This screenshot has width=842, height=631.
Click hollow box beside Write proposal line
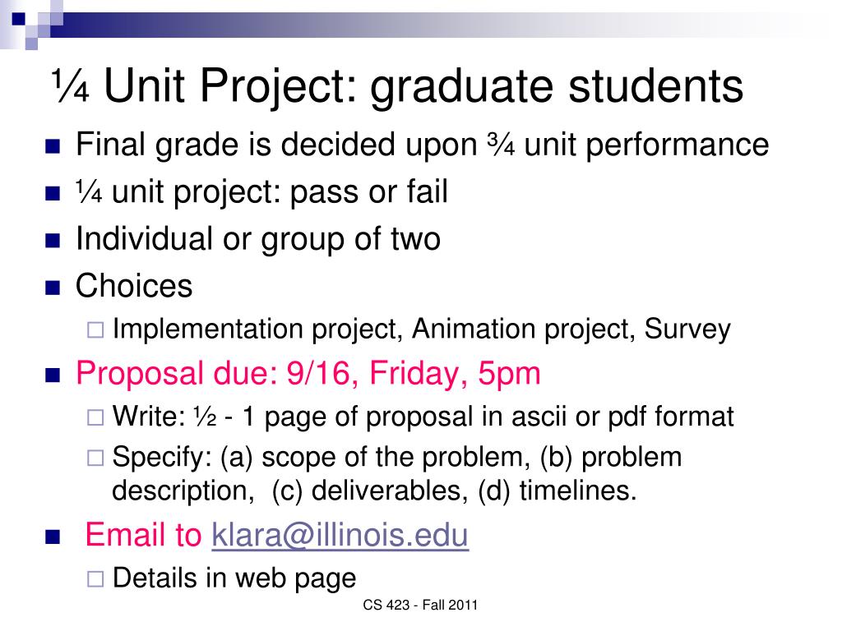95,417
